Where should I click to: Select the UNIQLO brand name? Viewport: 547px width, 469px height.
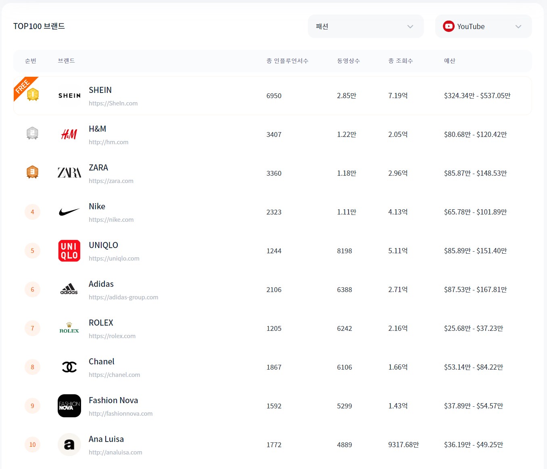[103, 245]
